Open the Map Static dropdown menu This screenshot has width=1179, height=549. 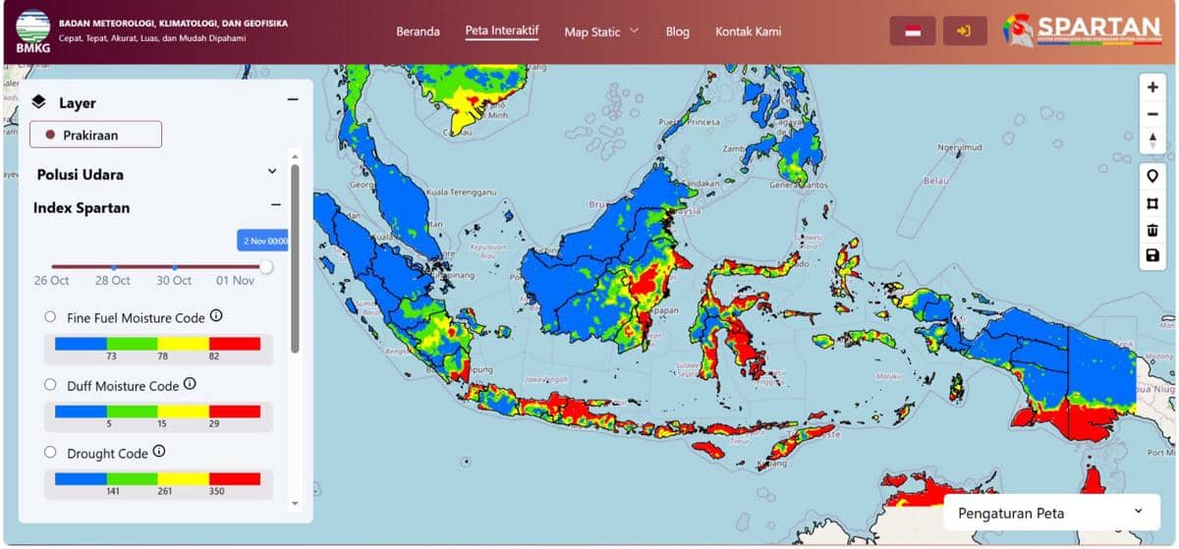[601, 31]
